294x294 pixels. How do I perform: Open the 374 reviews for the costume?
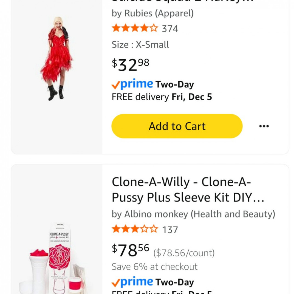pyautogui.click(x=169, y=28)
